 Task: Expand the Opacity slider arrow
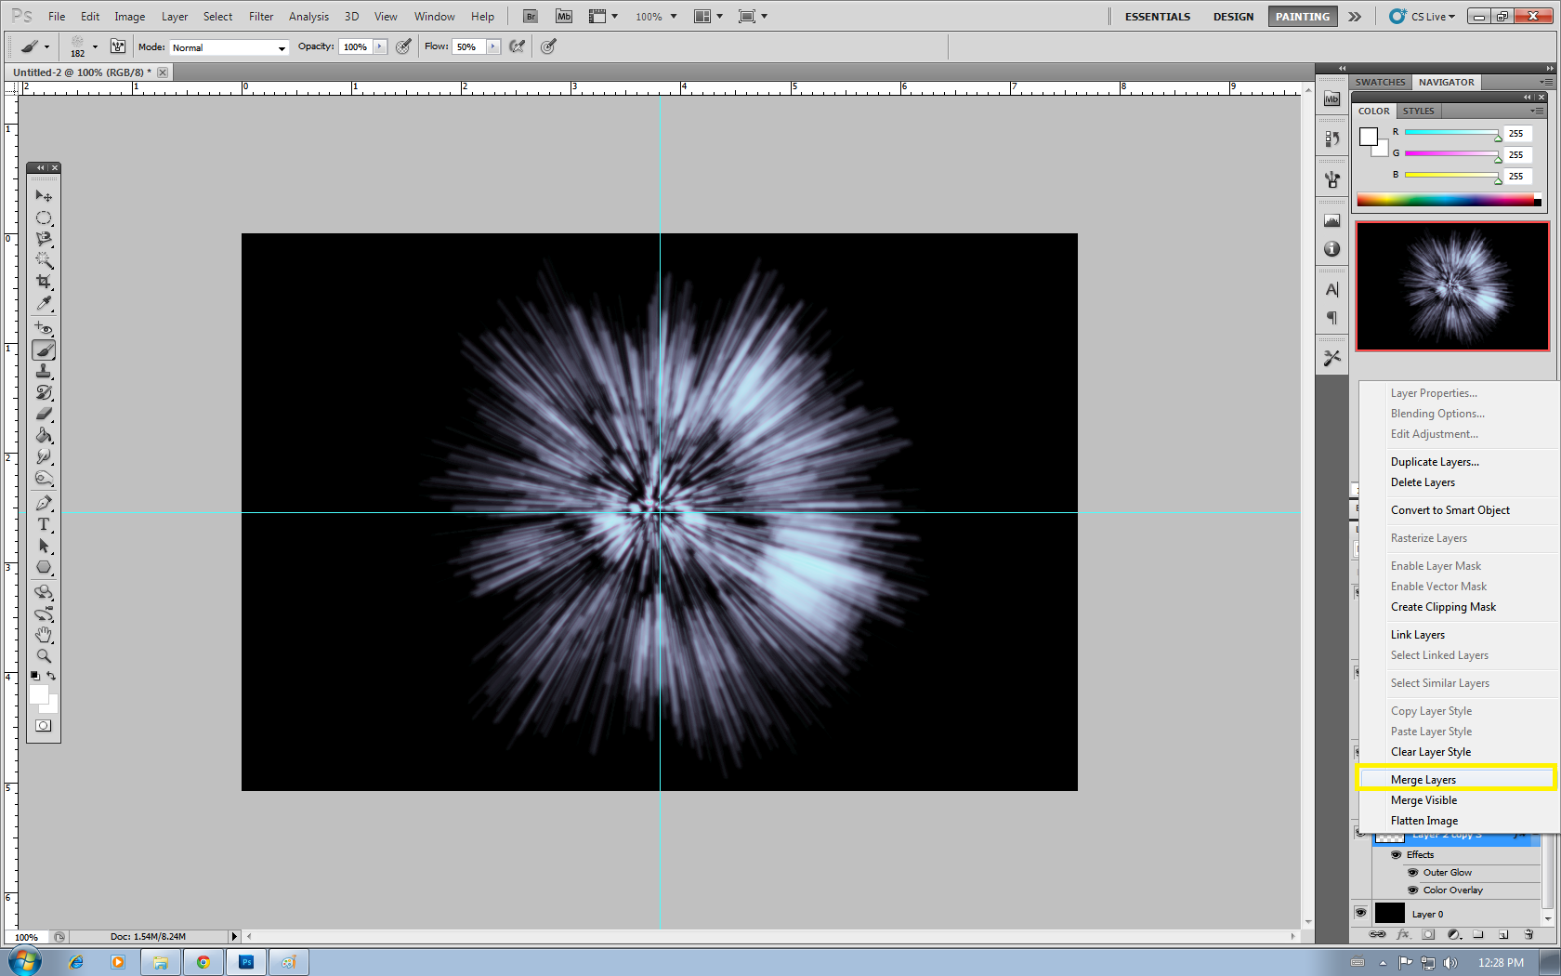380,46
